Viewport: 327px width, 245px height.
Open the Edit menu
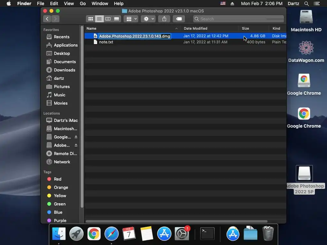54,4
